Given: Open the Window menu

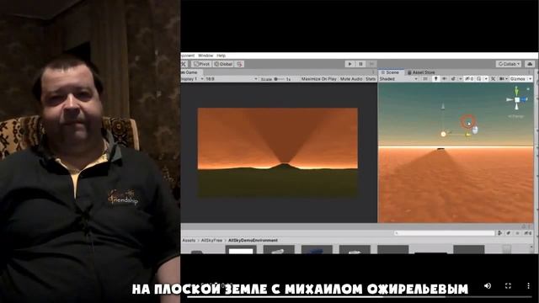Looking at the screenshot, I should click(x=205, y=56).
